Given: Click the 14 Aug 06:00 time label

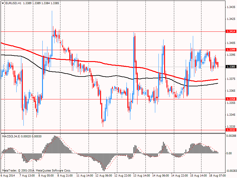Looking at the screenshot, I should point(161,176).
